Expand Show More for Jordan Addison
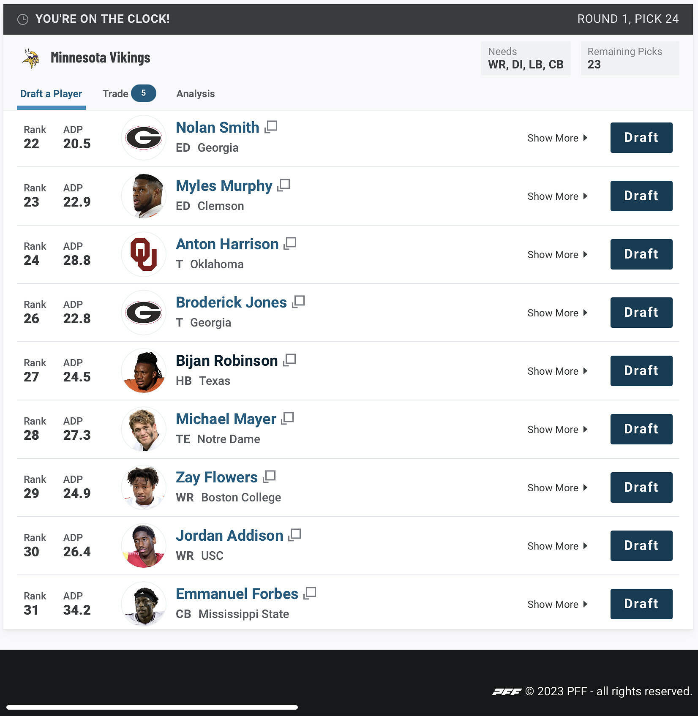 pyautogui.click(x=557, y=546)
